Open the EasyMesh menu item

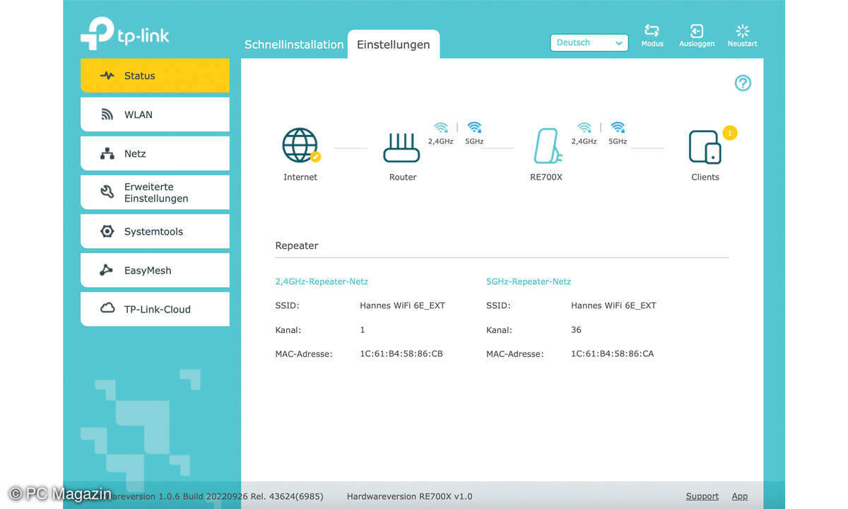click(155, 270)
